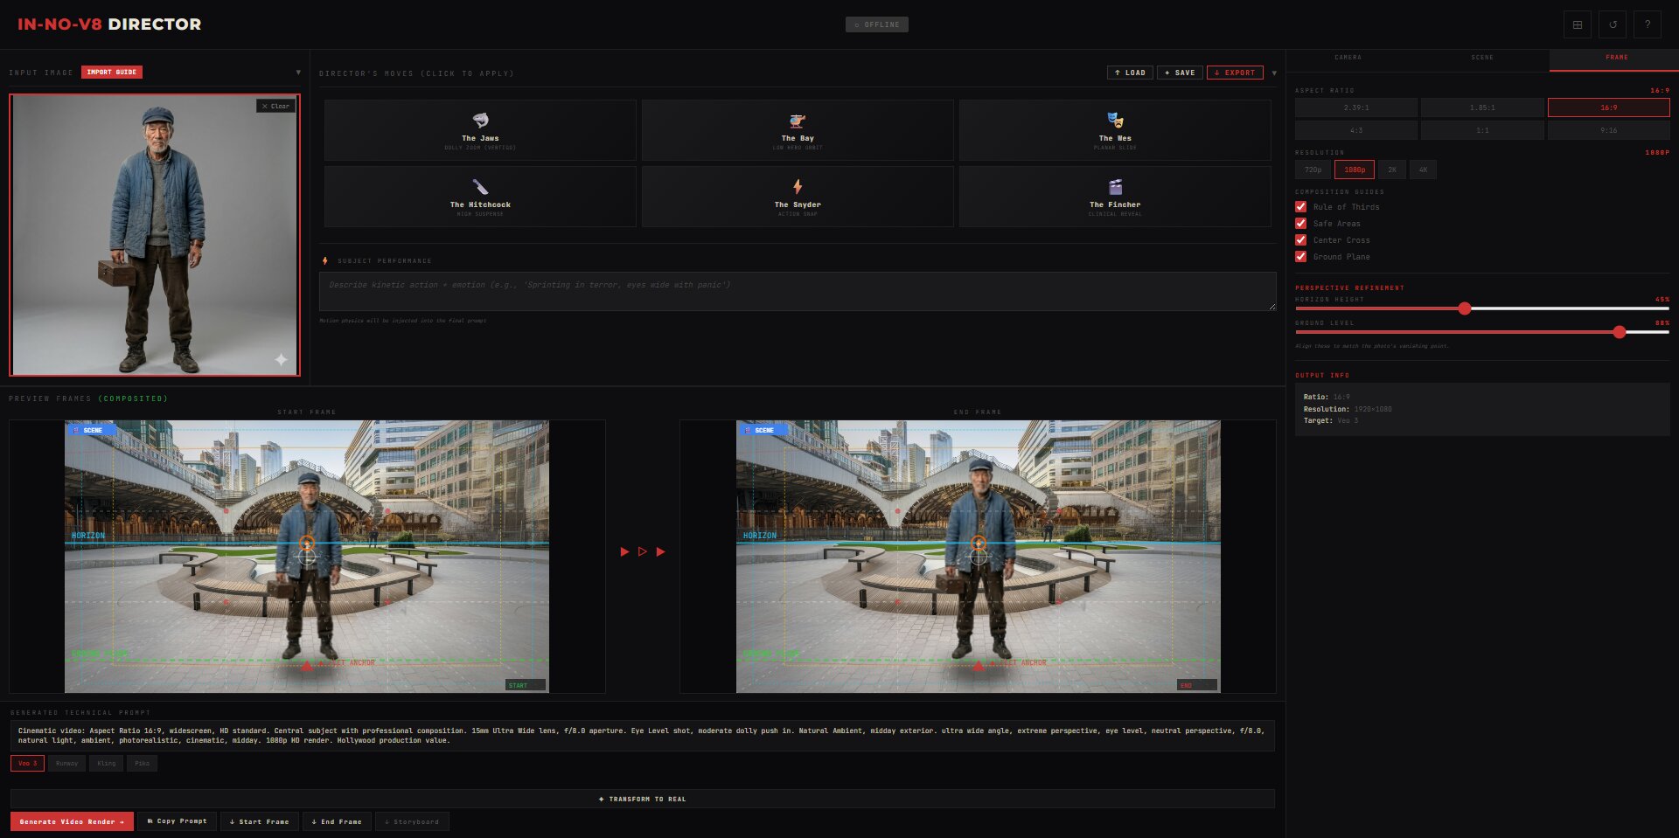Select The Fincher clinical reveal move

1116,196
